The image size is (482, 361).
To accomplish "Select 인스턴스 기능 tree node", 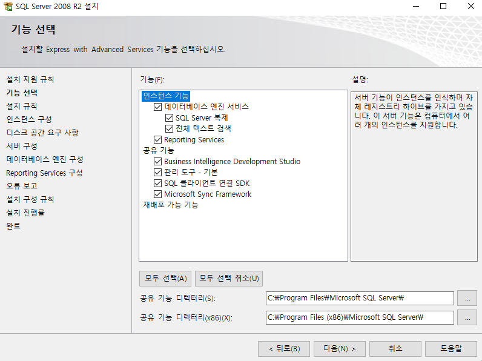I will [166, 96].
